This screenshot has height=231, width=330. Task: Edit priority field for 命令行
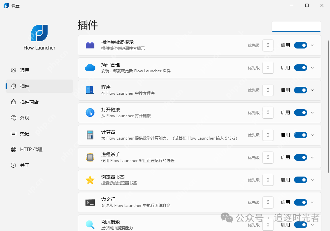268,202
